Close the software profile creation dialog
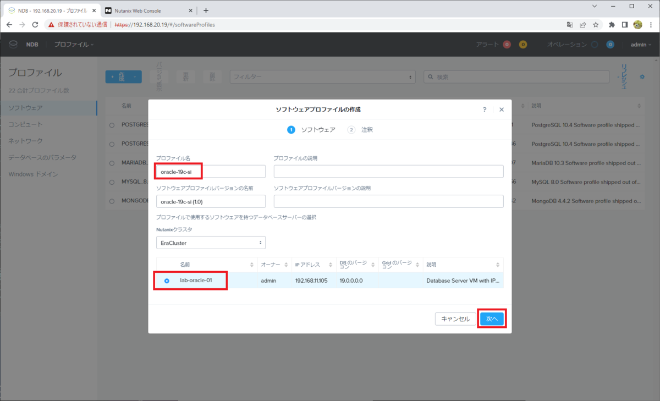This screenshot has height=401, width=660. tap(502, 109)
